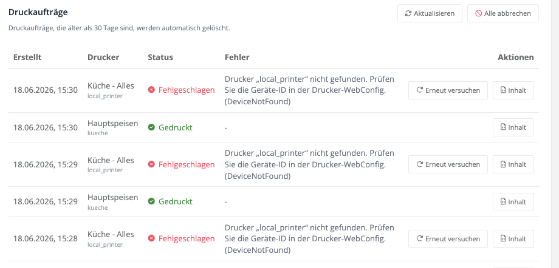Viewport: 559px width, 268px height.
Task: Cancel all jobs with Alle abbrechen
Action: 502,13
